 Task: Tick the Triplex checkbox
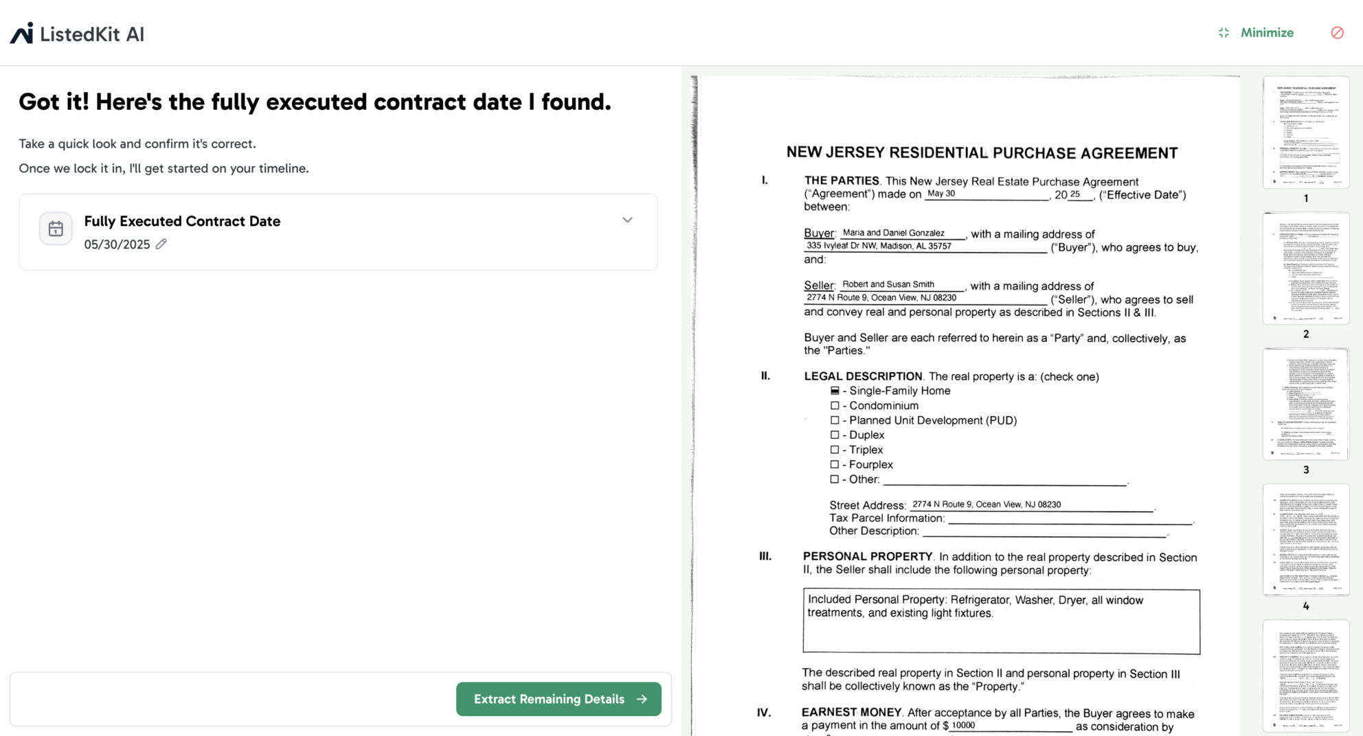click(x=835, y=450)
